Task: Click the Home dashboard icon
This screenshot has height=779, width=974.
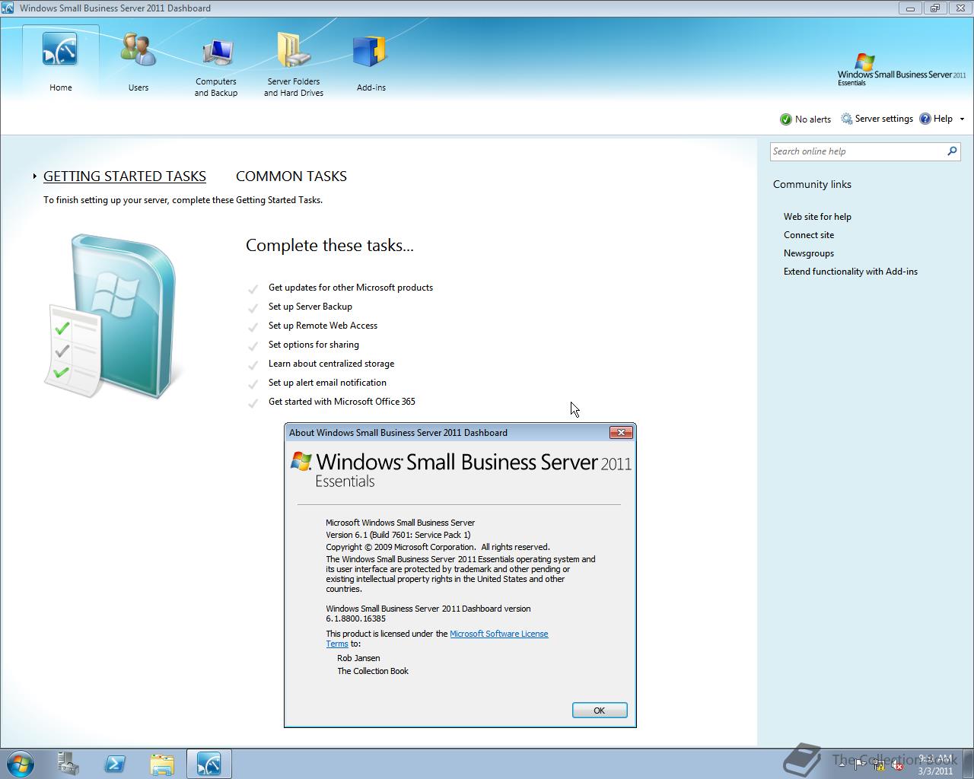Action: 60,49
